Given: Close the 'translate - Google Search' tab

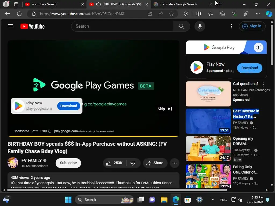Looking at the screenshot, I should tap(211, 4).
